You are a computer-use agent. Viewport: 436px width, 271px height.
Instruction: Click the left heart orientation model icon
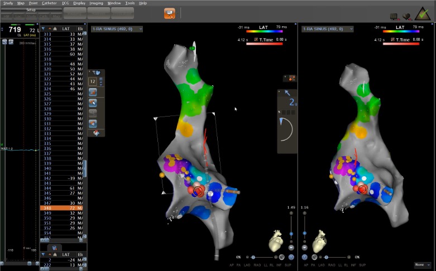tap(276, 241)
